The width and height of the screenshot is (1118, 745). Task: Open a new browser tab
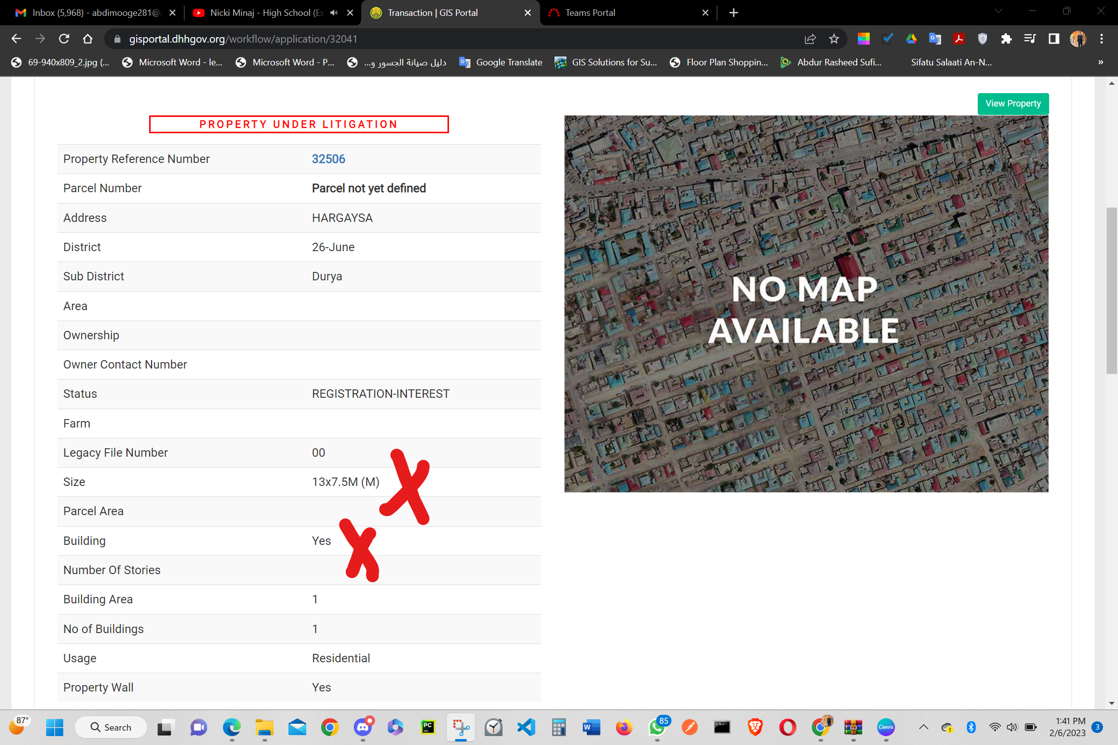[734, 13]
